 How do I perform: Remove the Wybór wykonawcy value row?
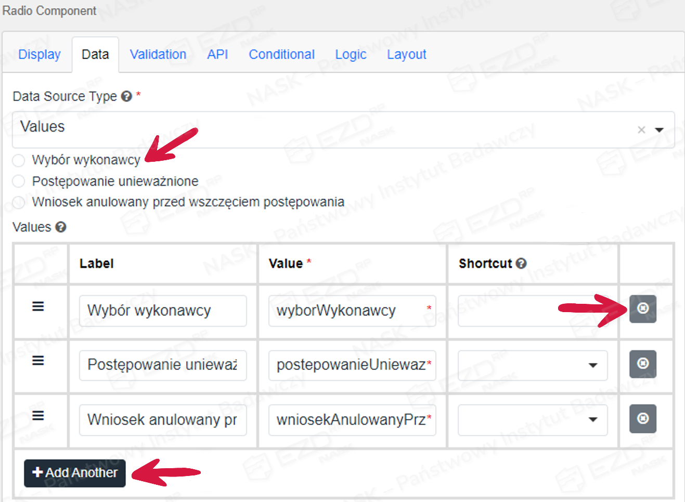(x=642, y=308)
